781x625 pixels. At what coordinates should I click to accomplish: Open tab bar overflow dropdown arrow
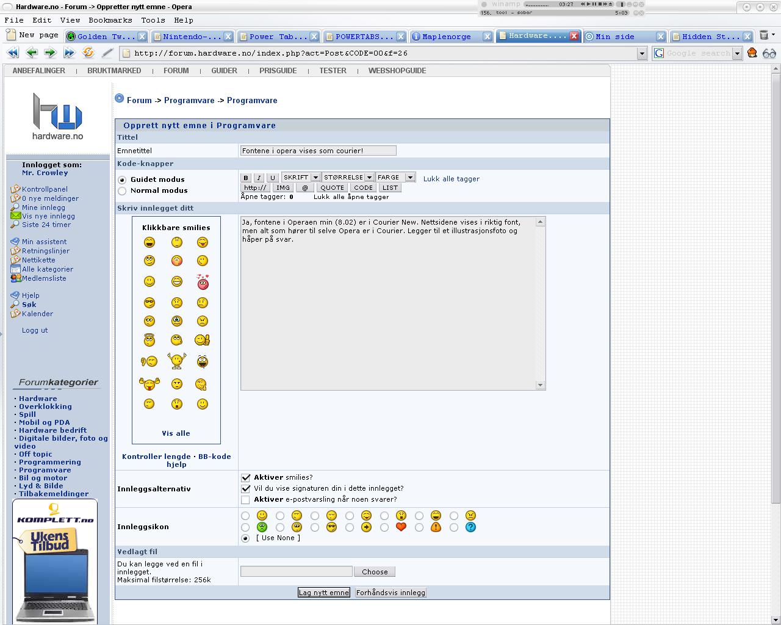point(774,35)
